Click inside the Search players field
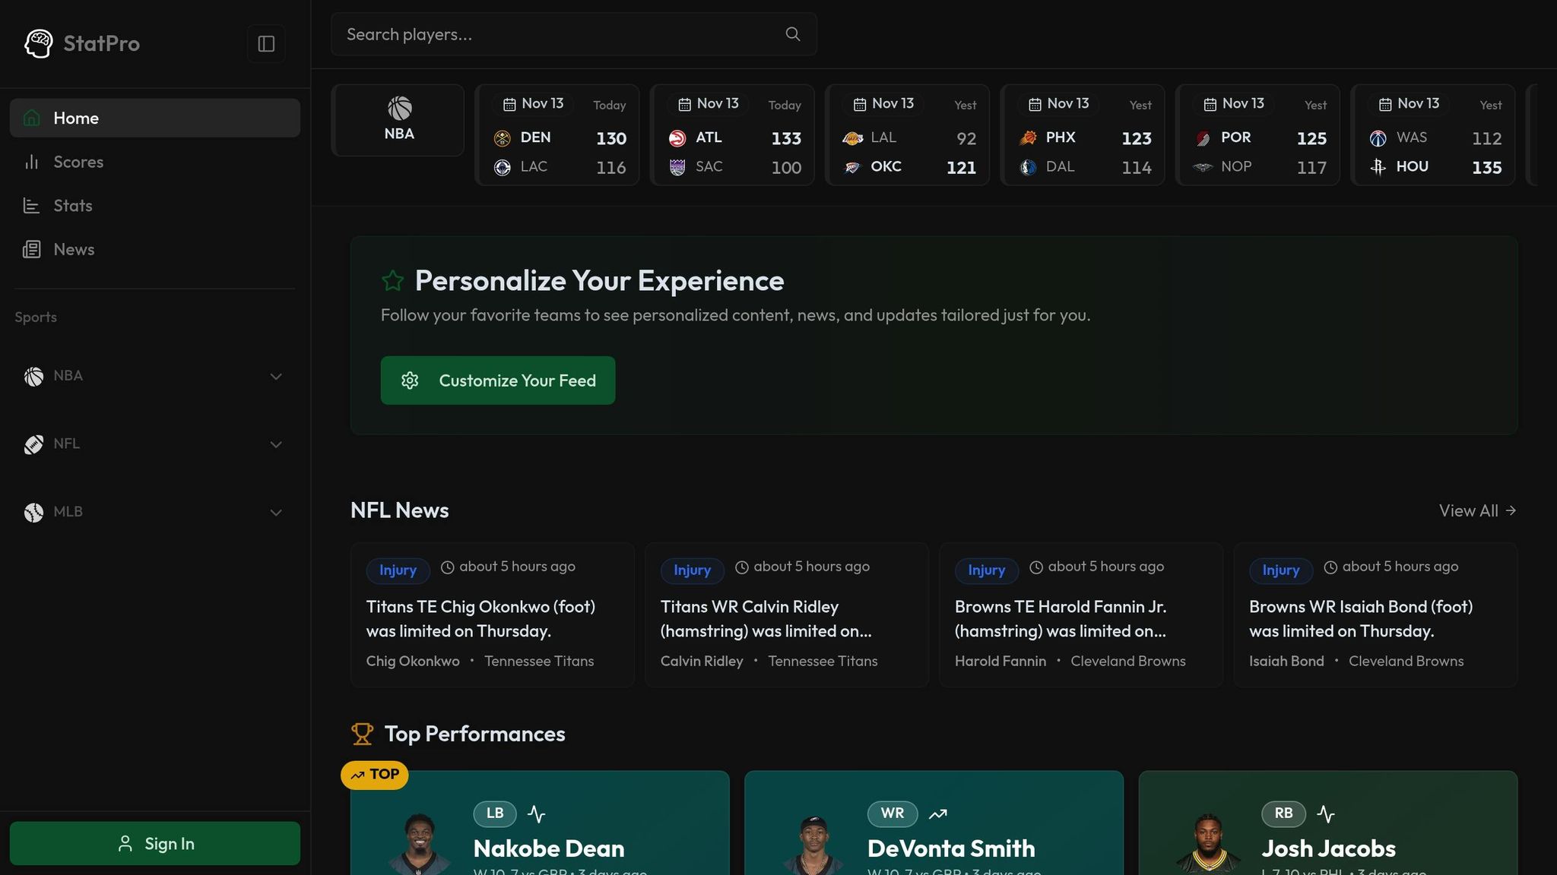The height and width of the screenshot is (875, 1557). 532,33
